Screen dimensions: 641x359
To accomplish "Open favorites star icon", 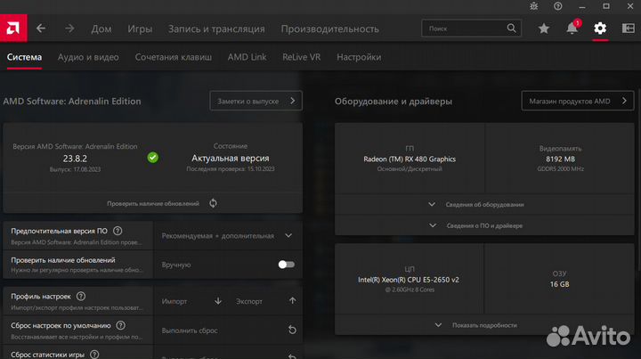I will click(x=544, y=29).
